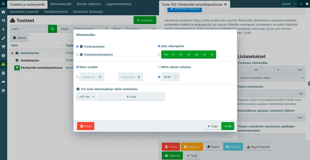310x160 pixels.
Task: Go to home via house icon
Action: click(3, 12)
